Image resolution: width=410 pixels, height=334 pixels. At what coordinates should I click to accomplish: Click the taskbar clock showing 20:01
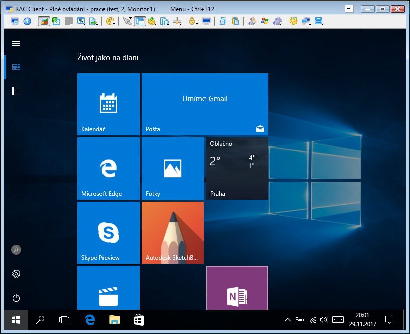[362, 320]
